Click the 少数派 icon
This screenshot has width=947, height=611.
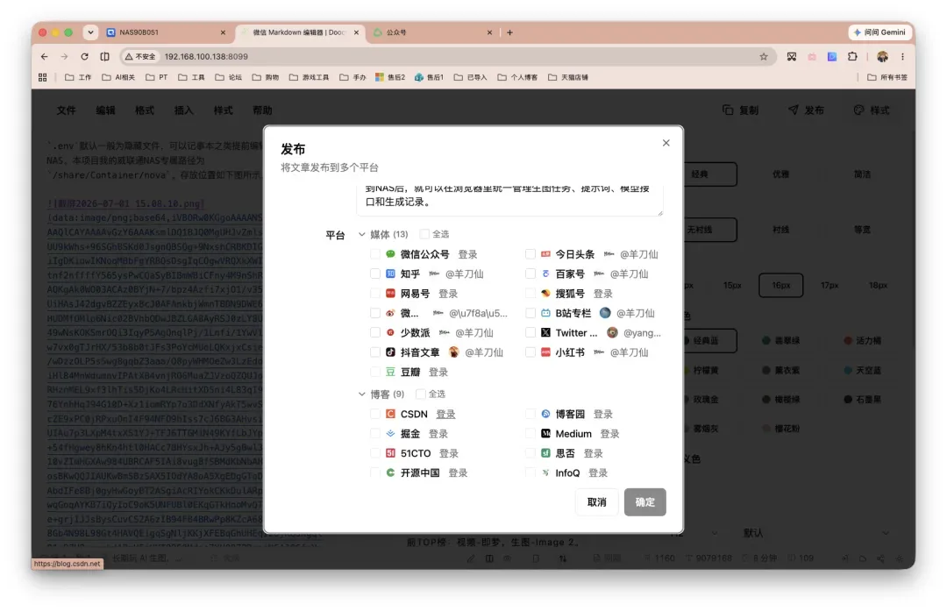(x=391, y=332)
